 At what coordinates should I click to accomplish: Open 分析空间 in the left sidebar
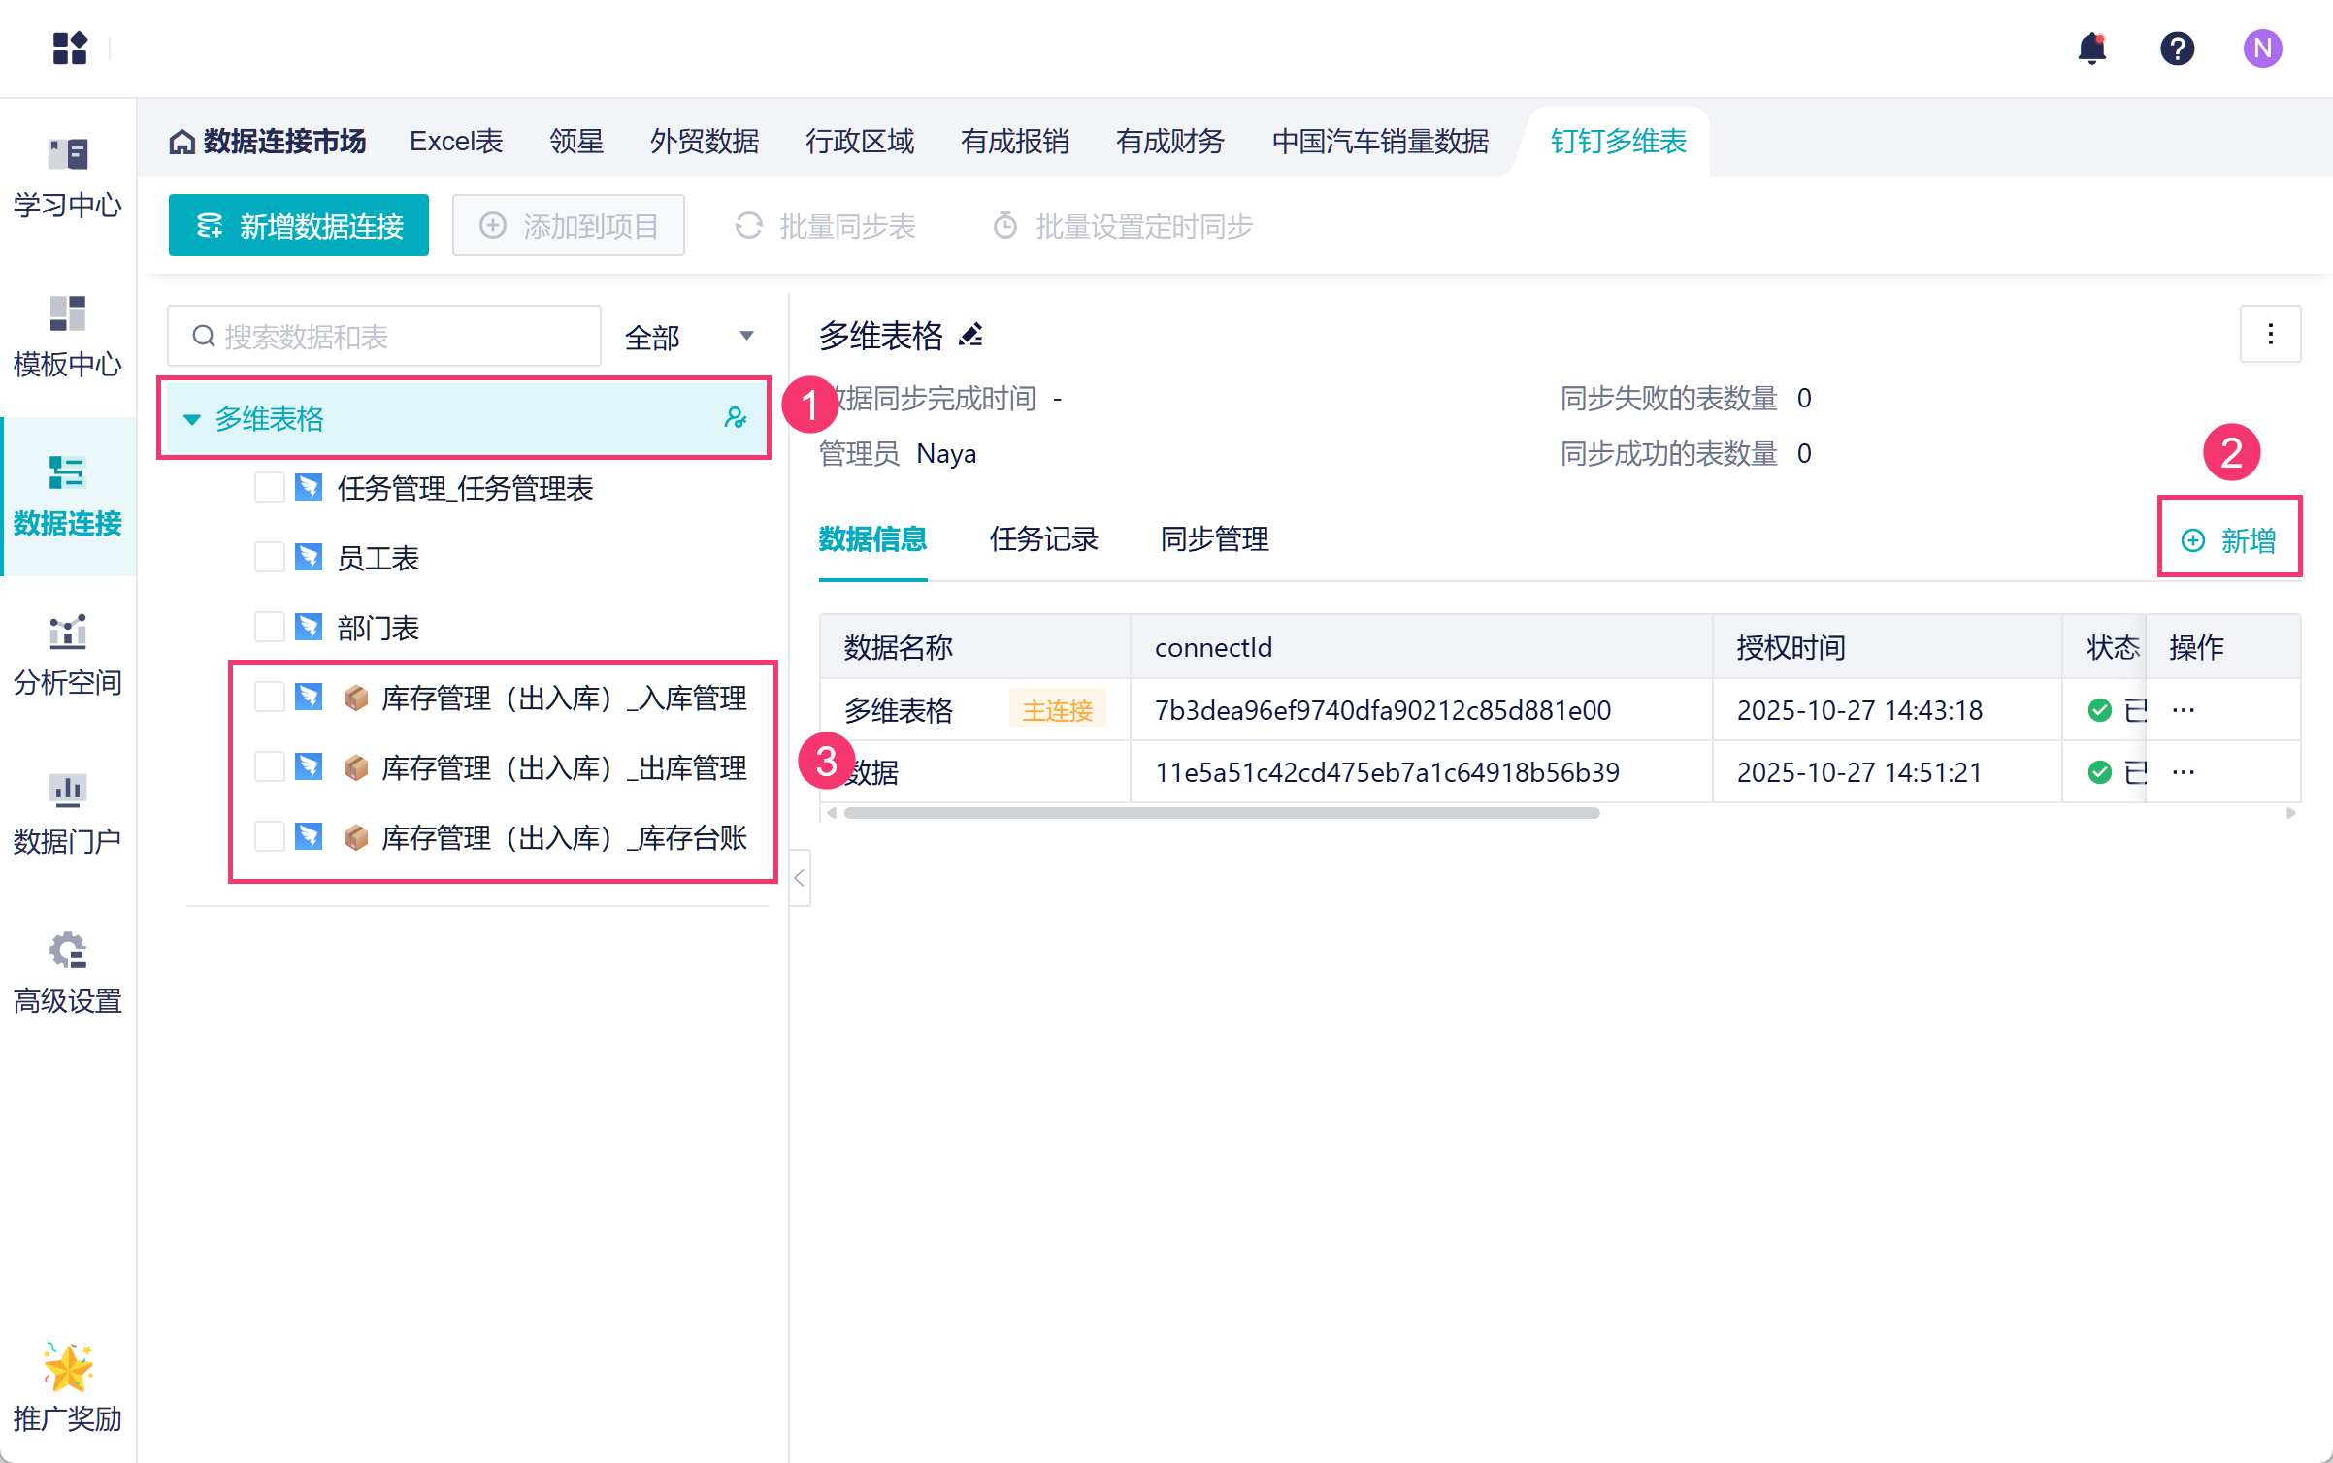point(68,655)
